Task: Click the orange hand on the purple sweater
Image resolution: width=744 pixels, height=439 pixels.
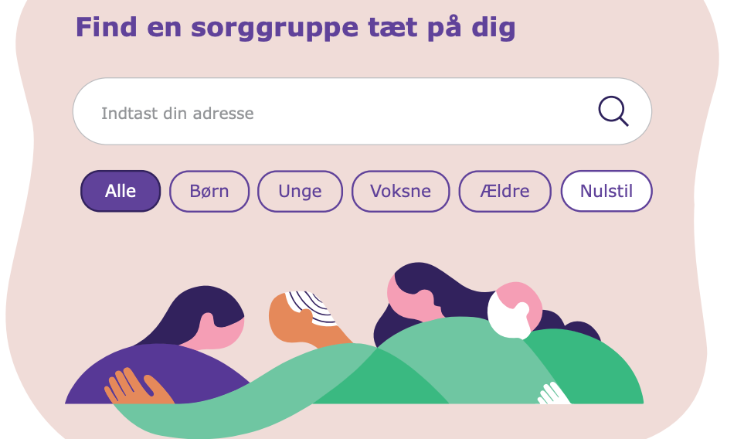Action: point(133,386)
